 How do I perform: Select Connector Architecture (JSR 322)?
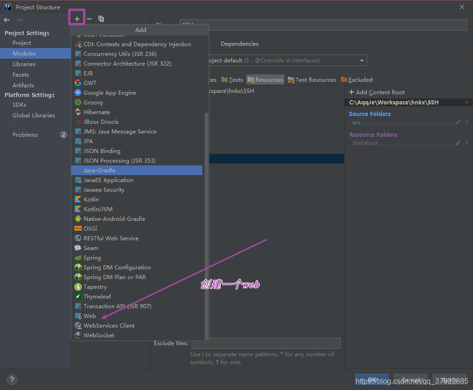[x=137, y=63]
